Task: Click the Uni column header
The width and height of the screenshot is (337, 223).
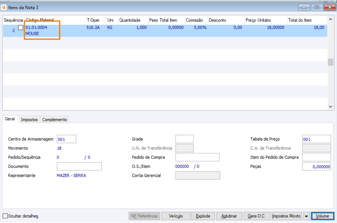Action: point(112,20)
